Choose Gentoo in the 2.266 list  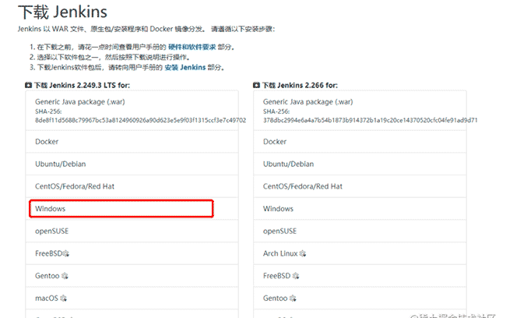pyautogui.click(x=360, y=298)
